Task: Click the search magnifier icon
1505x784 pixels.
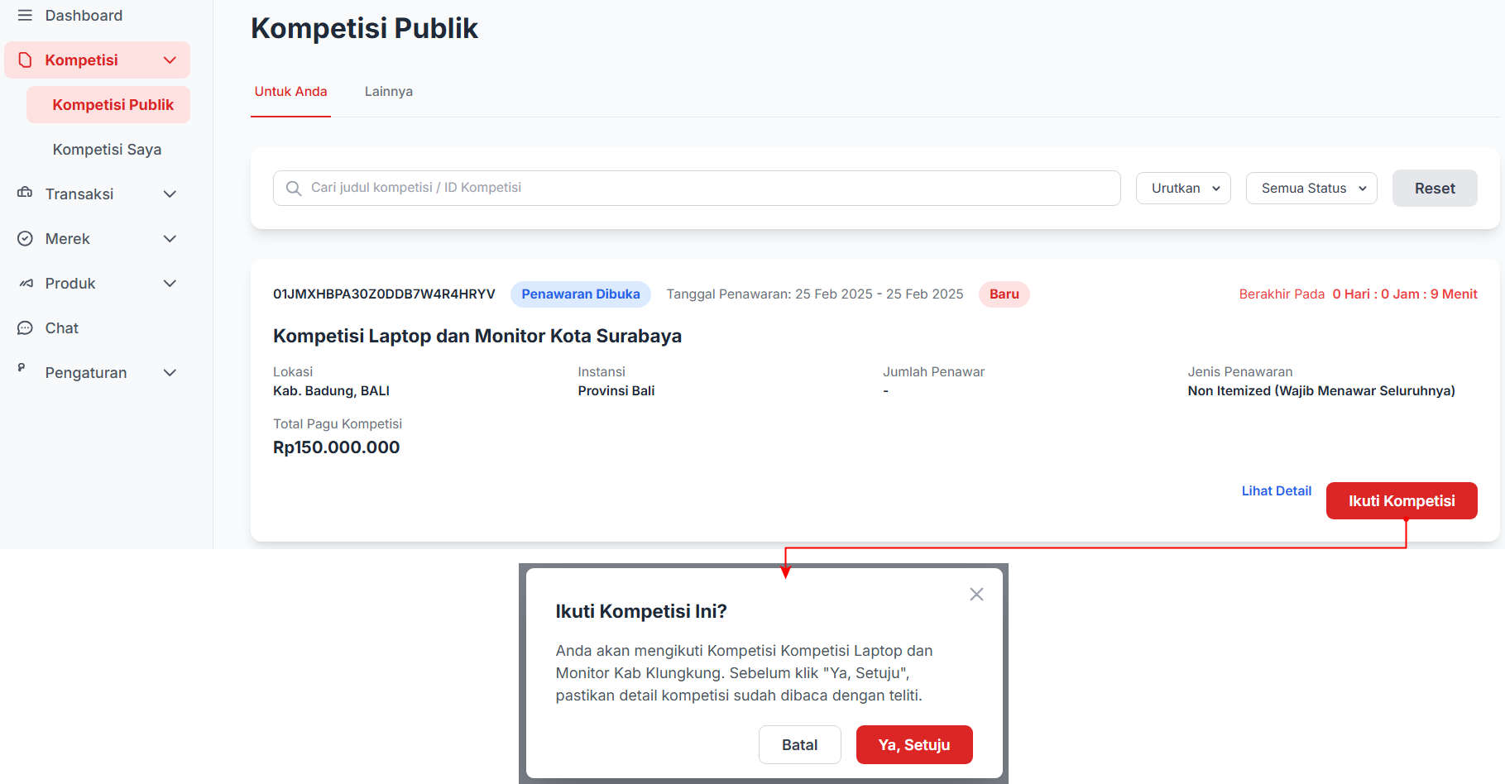Action: tap(293, 189)
